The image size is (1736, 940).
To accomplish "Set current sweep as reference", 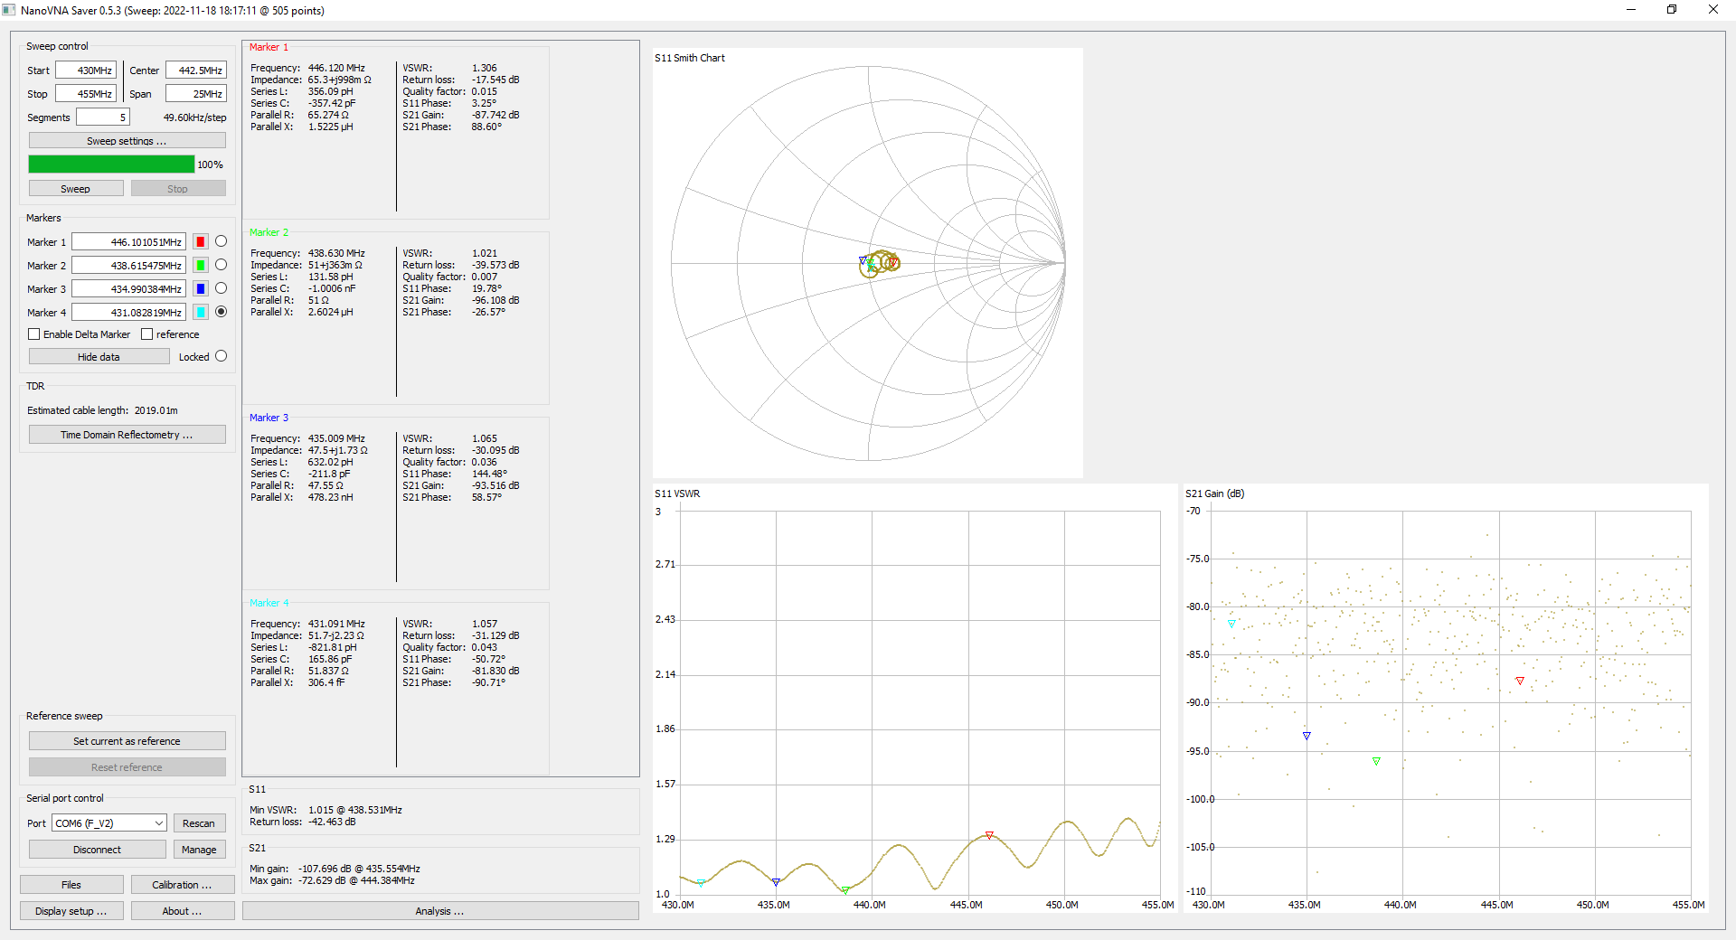I will coord(127,741).
